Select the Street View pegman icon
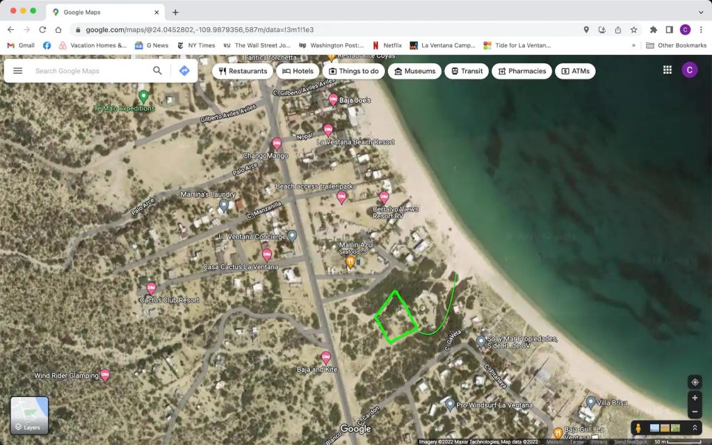 tap(640, 428)
